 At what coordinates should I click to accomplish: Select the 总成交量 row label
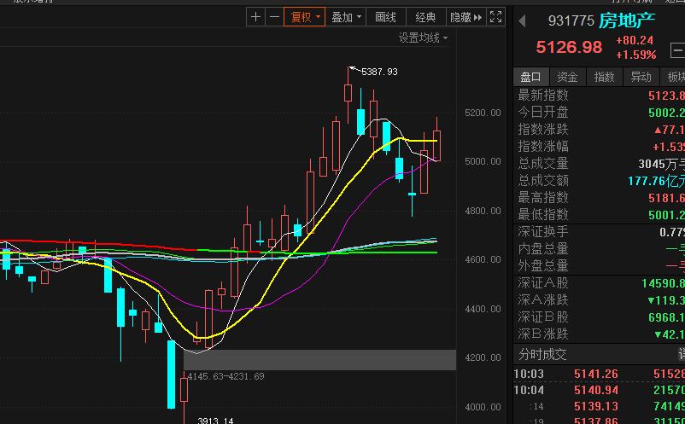543,164
